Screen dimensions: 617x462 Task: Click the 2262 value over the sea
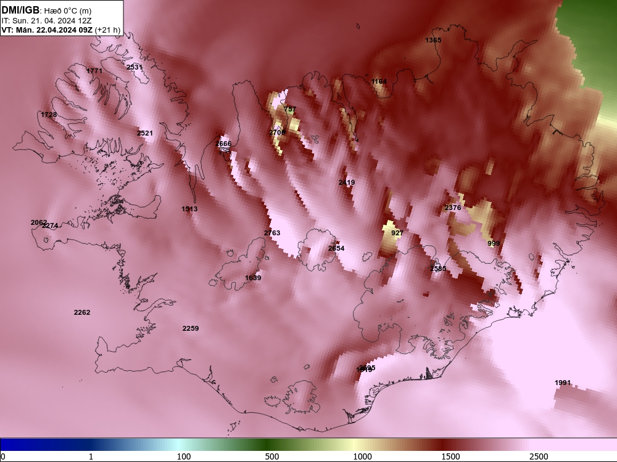click(82, 312)
